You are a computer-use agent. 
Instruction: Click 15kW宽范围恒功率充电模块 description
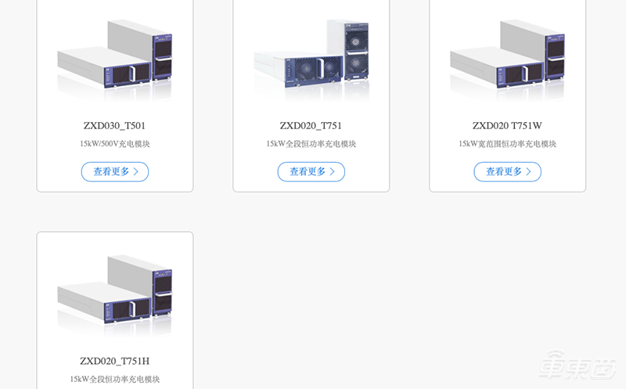point(507,144)
